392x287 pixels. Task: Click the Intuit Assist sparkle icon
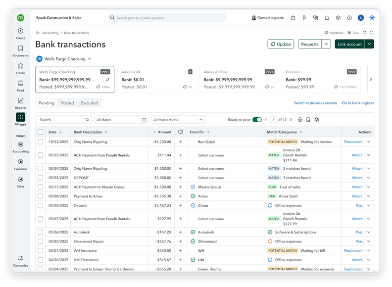372,18
